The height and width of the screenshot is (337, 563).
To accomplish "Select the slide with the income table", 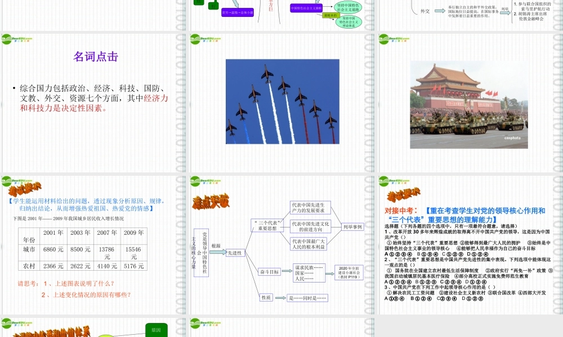I will [93, 245].
